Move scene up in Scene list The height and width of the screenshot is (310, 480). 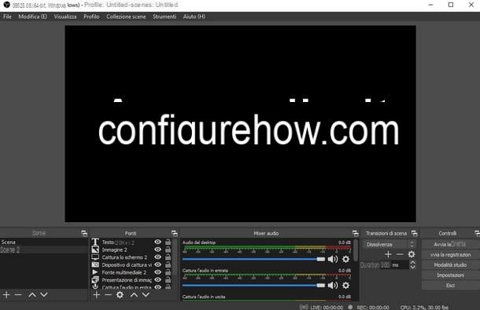32,295
